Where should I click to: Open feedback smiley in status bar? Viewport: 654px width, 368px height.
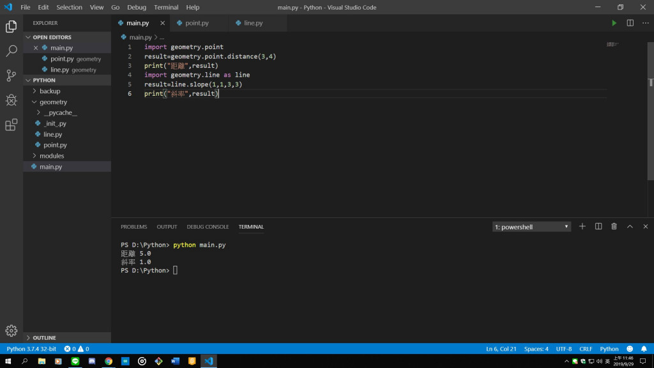[x=630, y=349]
